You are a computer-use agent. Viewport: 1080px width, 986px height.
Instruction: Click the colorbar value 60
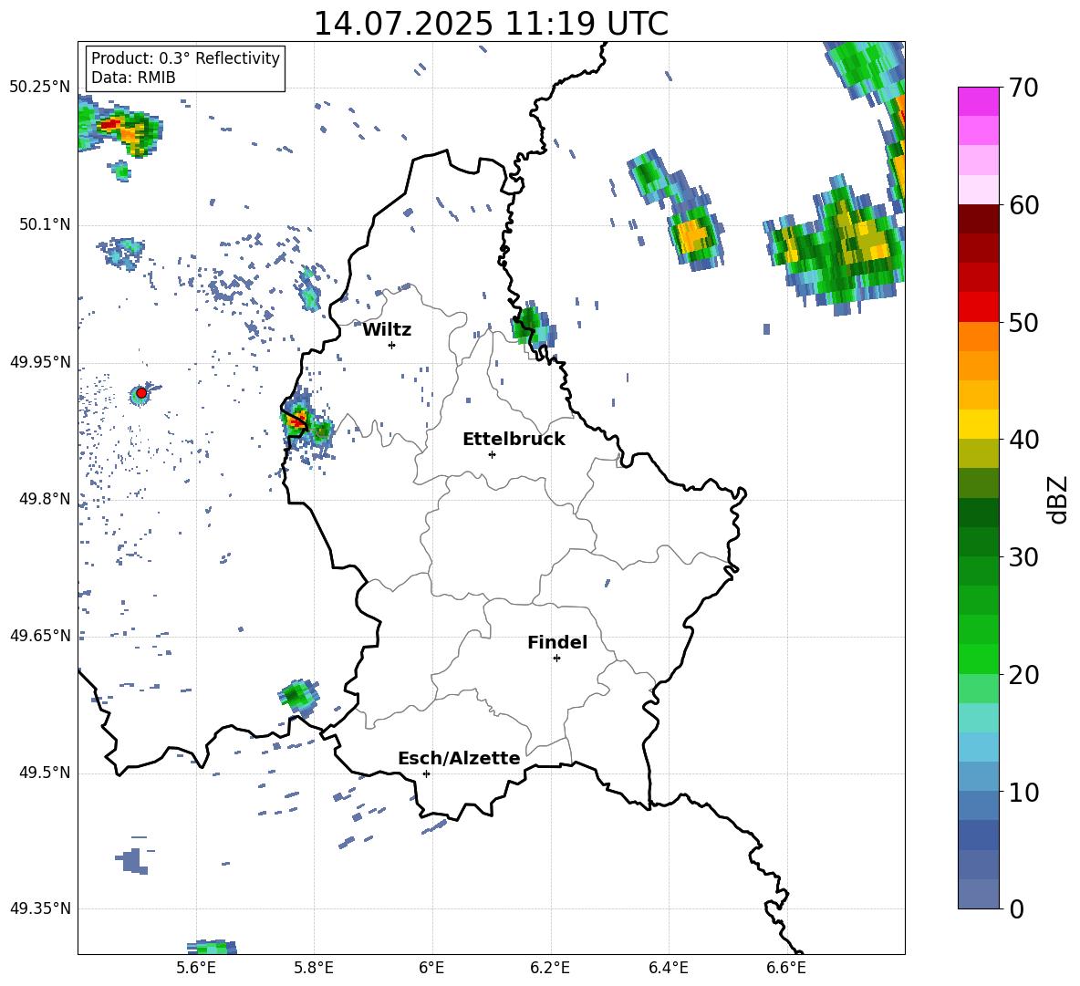(x=1024, y=205)
